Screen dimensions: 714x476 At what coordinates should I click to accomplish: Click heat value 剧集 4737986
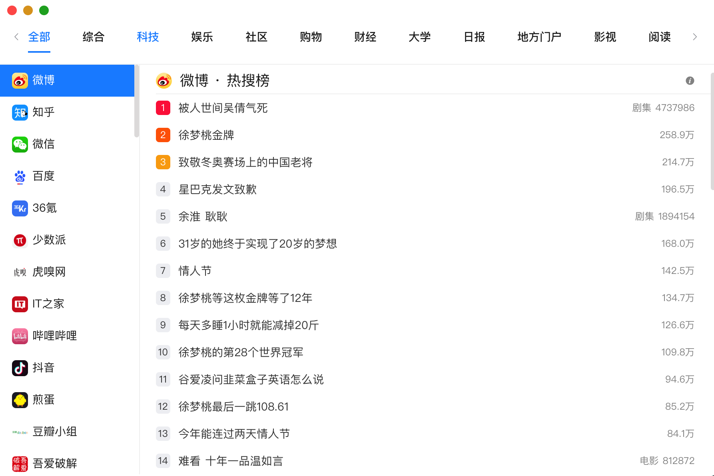click(x=663, y=108)
